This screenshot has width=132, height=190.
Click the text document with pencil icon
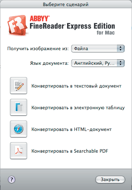19,85
